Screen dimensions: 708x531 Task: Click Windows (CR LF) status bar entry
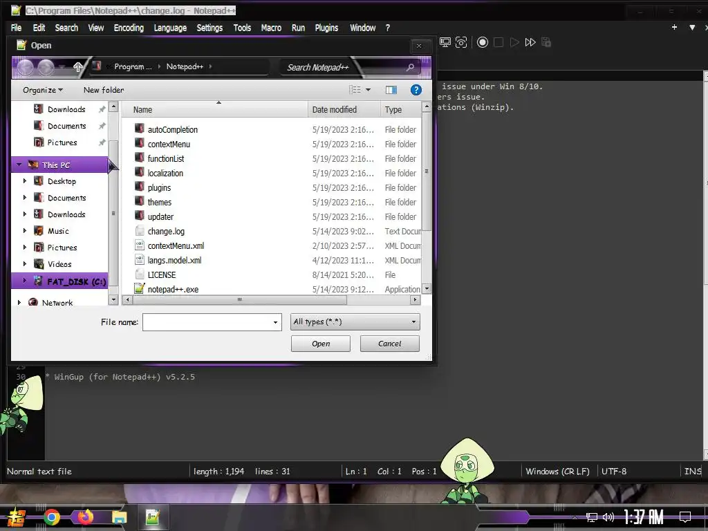click(557, 472)
